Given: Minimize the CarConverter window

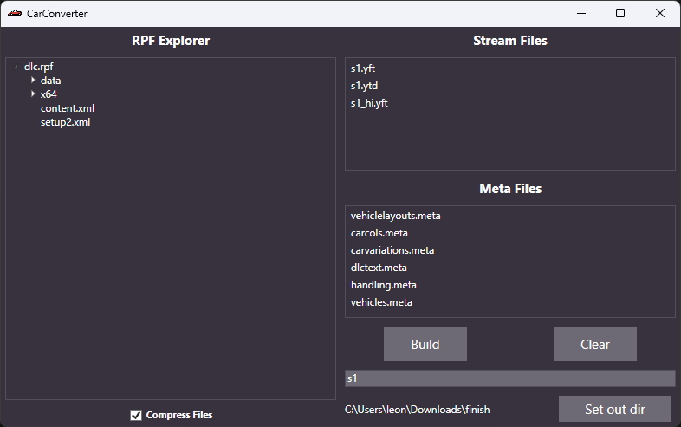Looking at the screenshot, I should point(581,14).
